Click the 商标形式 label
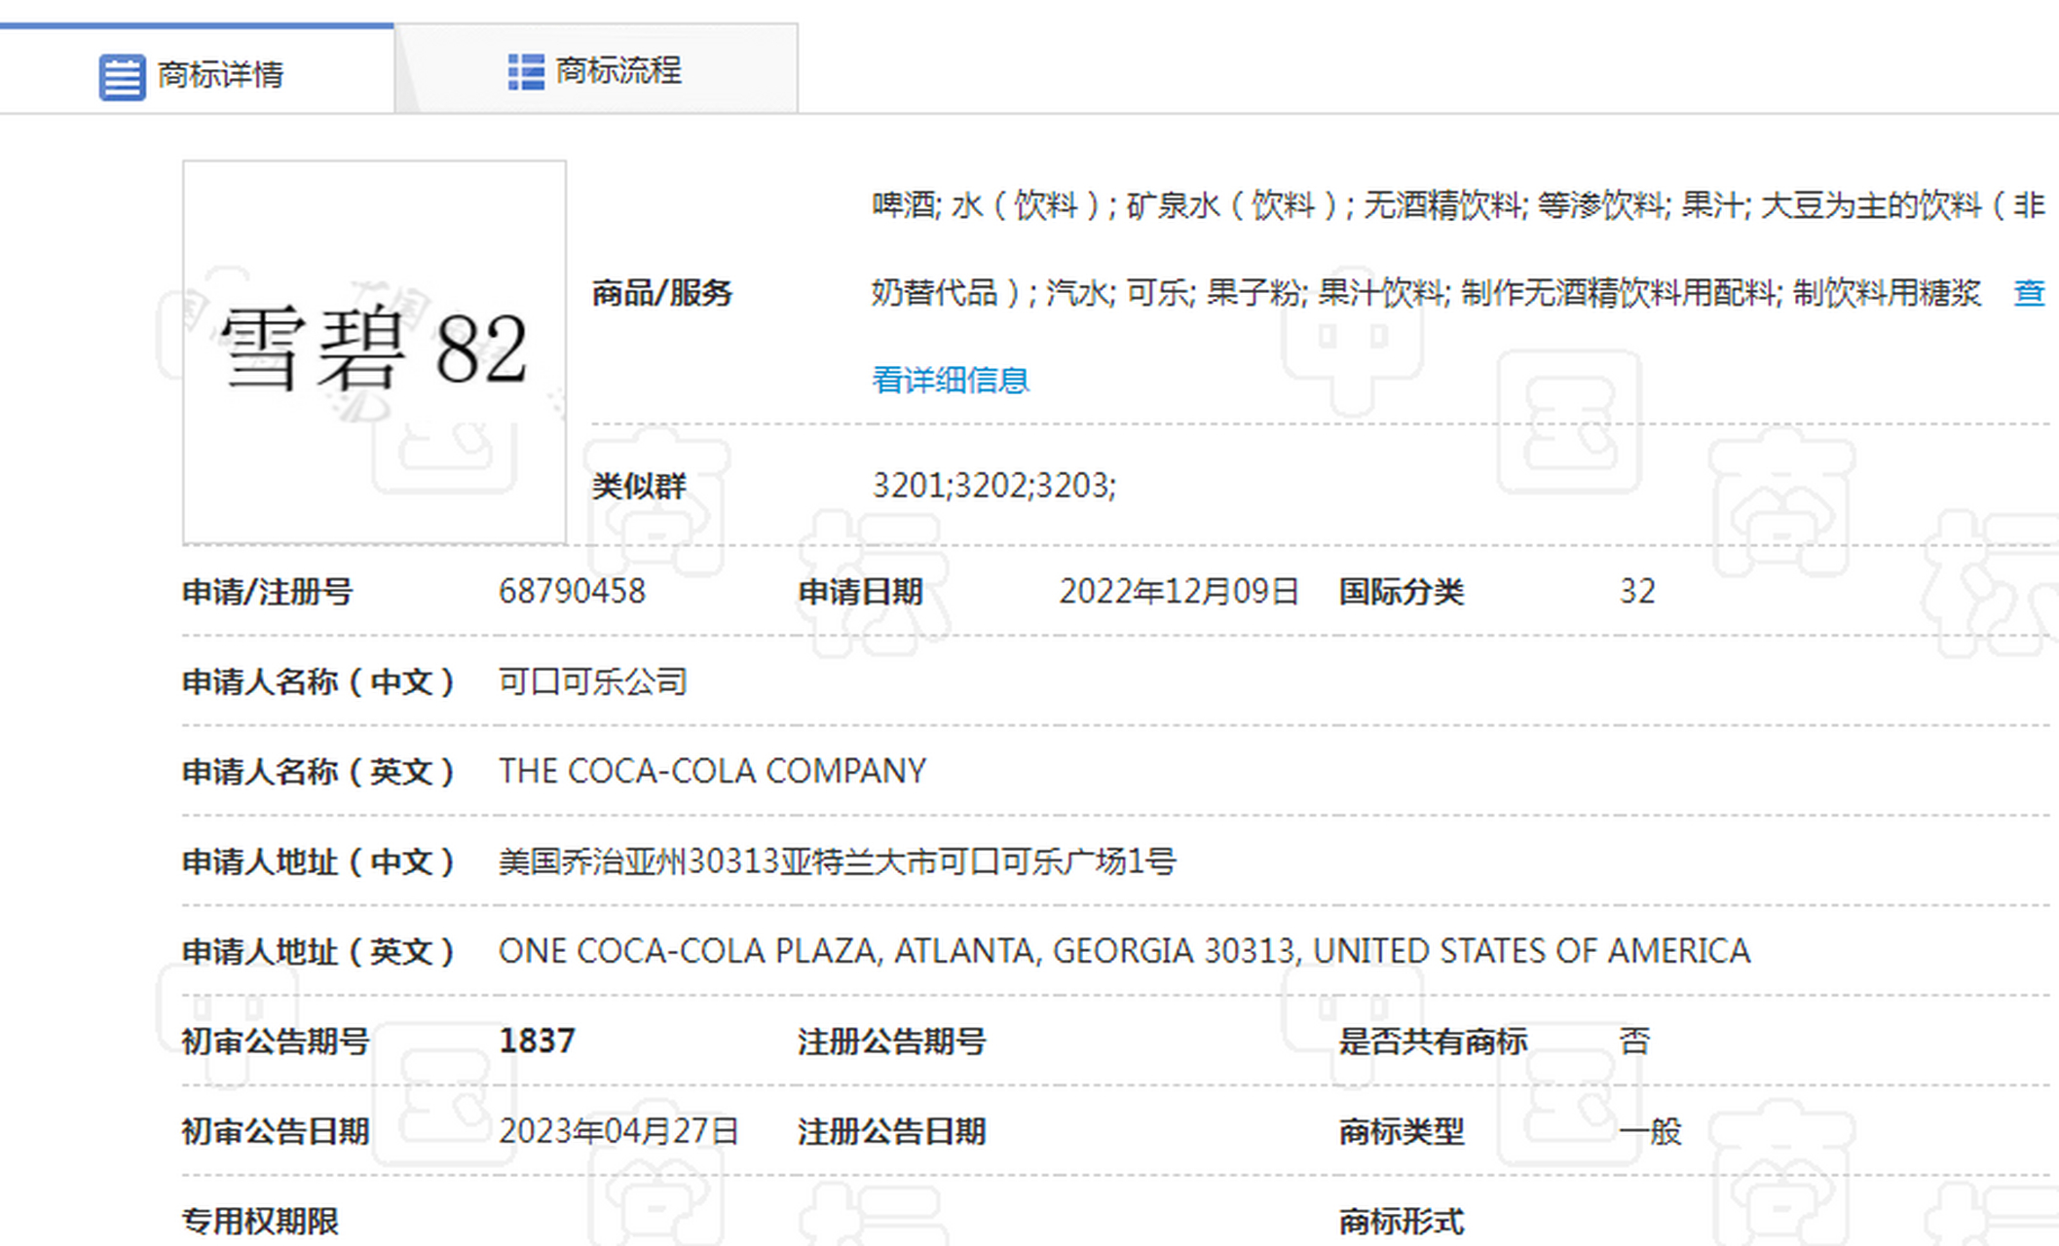The image size is (2059, 1246). point(1401,1221)
